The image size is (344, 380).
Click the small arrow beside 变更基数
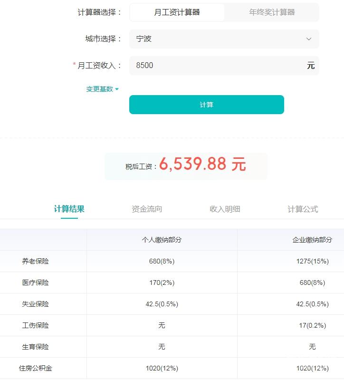pyautogui.click(x=117, y=89)
